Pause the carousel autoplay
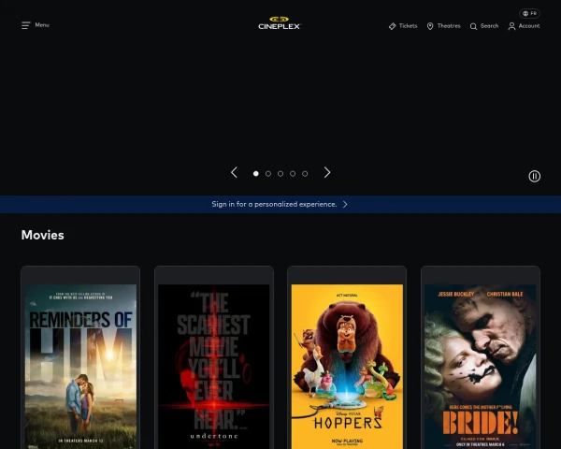This screenshot has width=561, height=449. pyautogui.click(x=535, y=176)
